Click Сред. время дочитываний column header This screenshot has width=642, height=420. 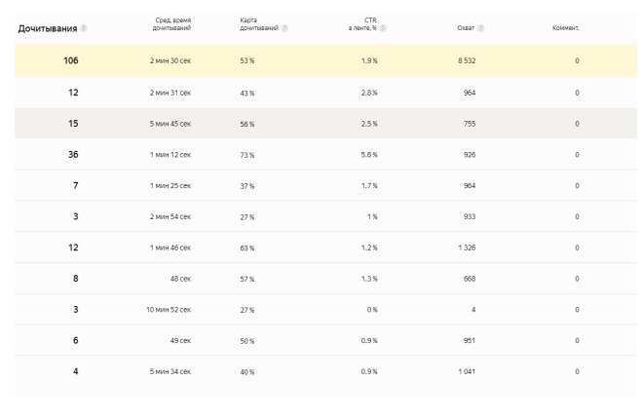pyautogui.click(x=172, y=23)
